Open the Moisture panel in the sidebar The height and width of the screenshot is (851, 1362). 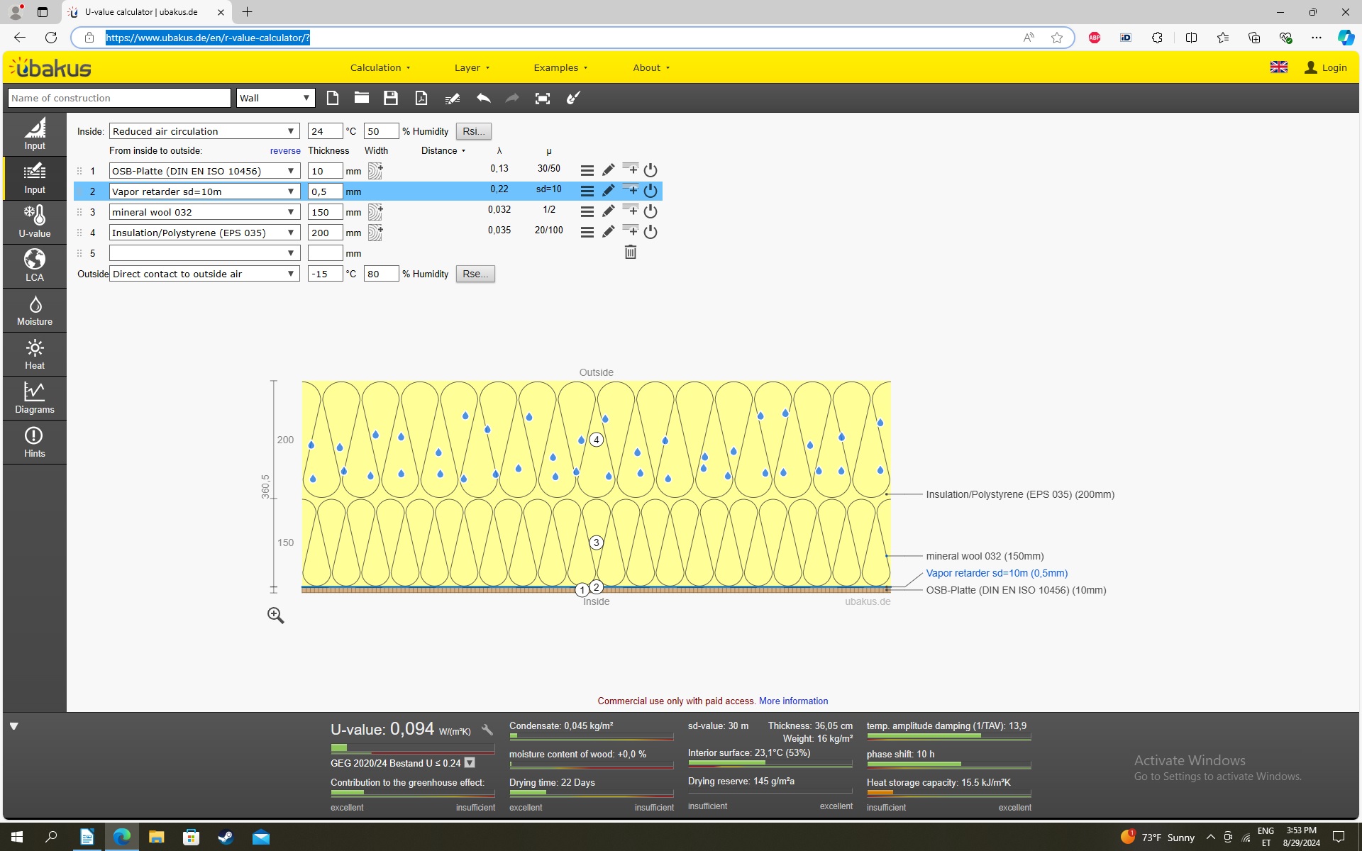point(34,311)
